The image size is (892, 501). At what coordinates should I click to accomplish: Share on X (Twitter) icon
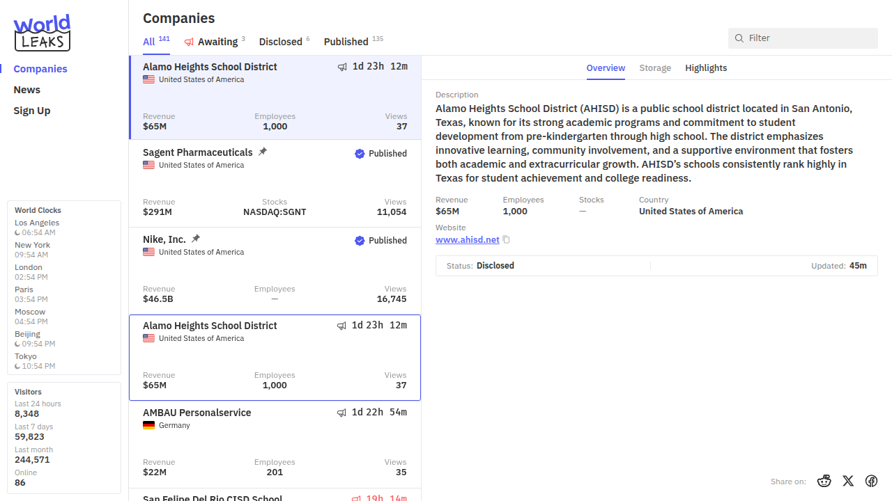pyautogui.click(x=848, y=481)
